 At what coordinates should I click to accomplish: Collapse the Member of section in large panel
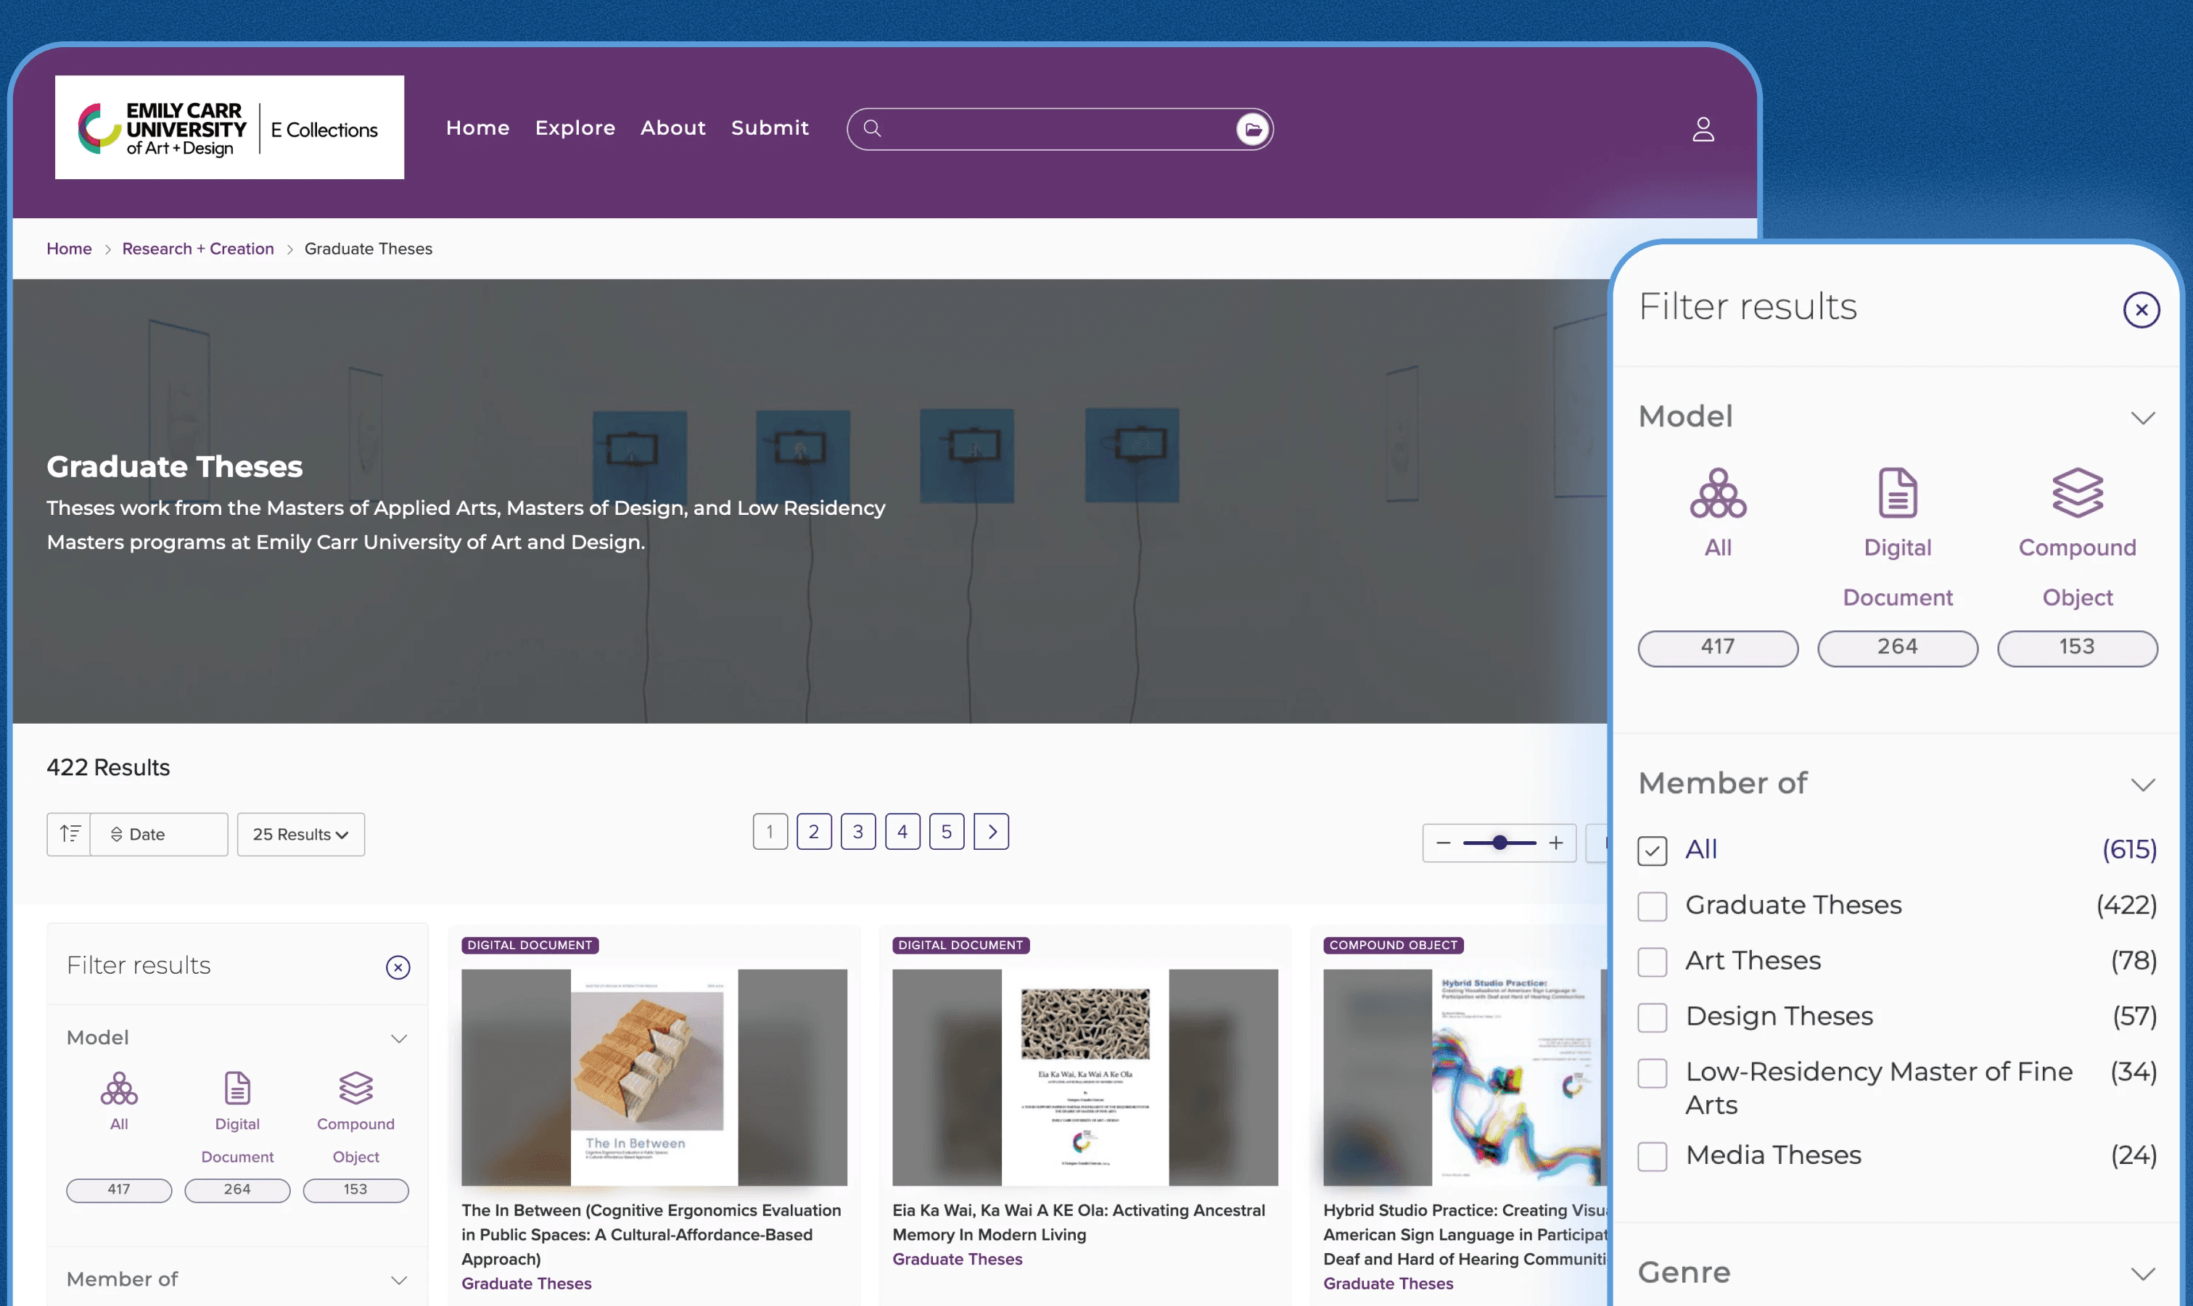[x=2142, y=784]
